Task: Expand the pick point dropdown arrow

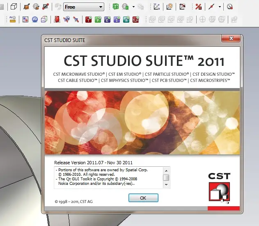Action: [x=220, y=7]
